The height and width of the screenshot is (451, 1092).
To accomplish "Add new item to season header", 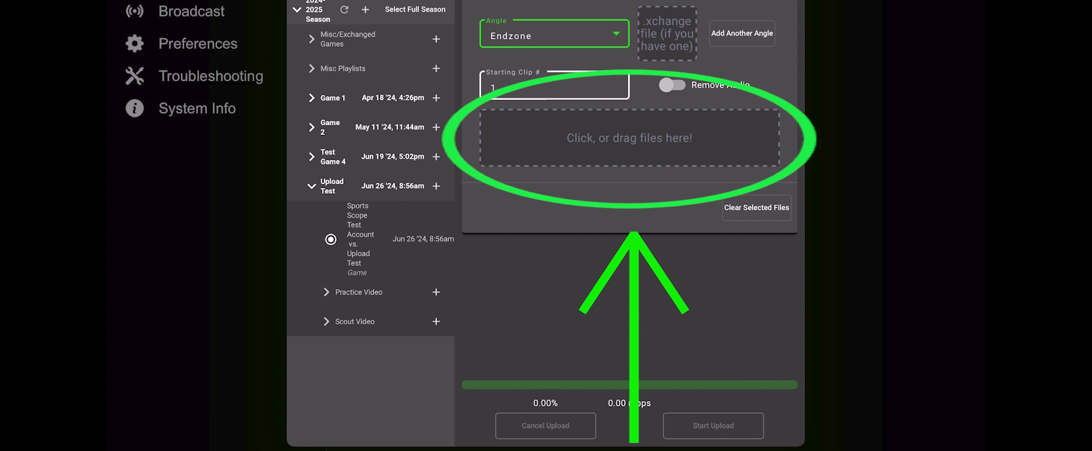I will 366,10.
